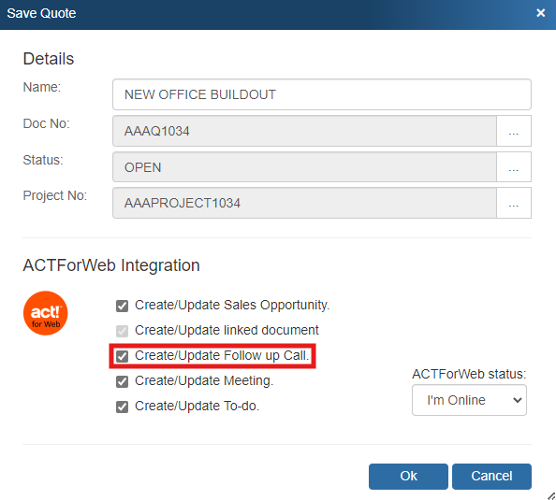Open the Doc No ellipsis browse button
The width and height of the screenshot is (556, 500).
coord(514,131)
